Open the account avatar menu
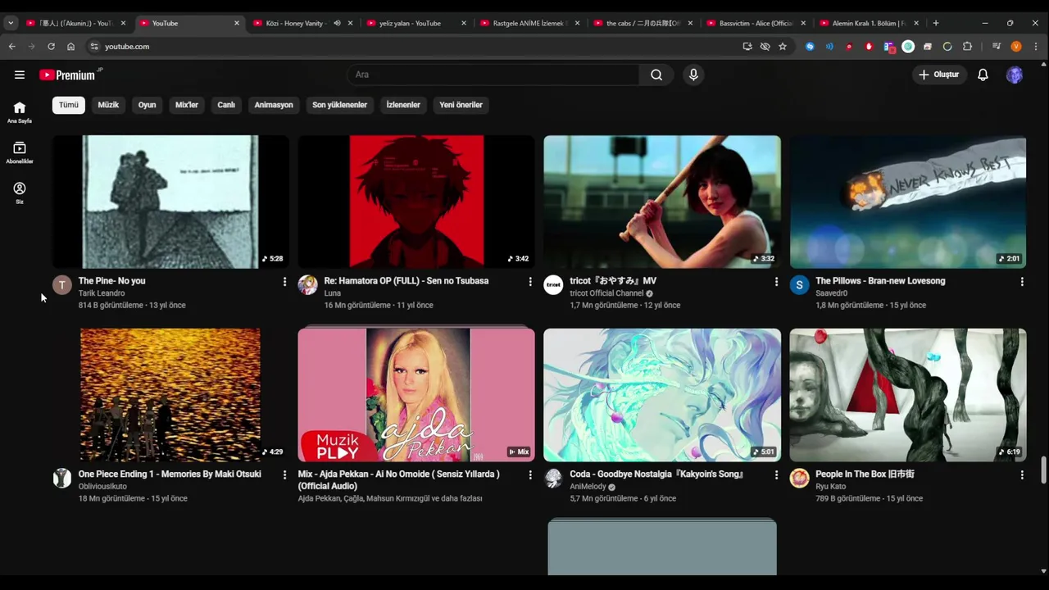The width and height of the screenshot is (1049, 590). [x=1015, y=75]
